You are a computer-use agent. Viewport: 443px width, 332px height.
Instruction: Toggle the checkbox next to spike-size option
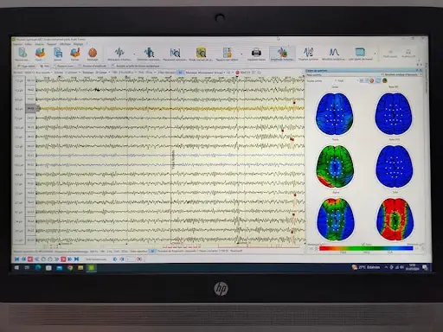coord(112,66)
